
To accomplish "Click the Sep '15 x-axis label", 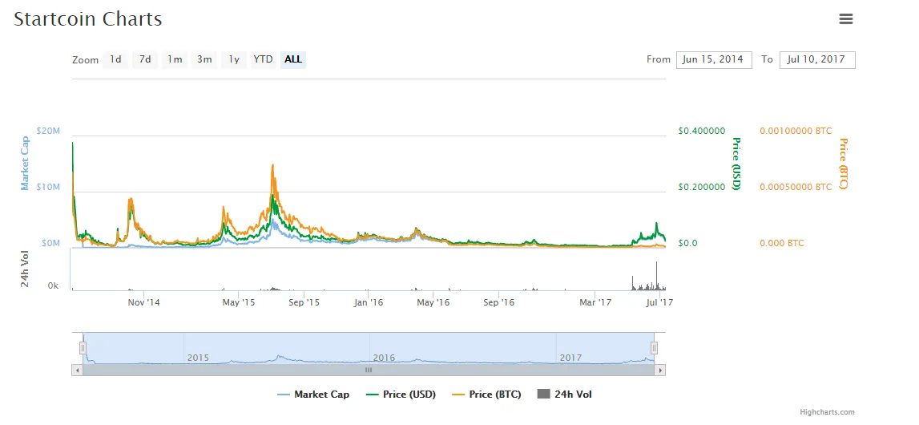I will click(304, 302).
